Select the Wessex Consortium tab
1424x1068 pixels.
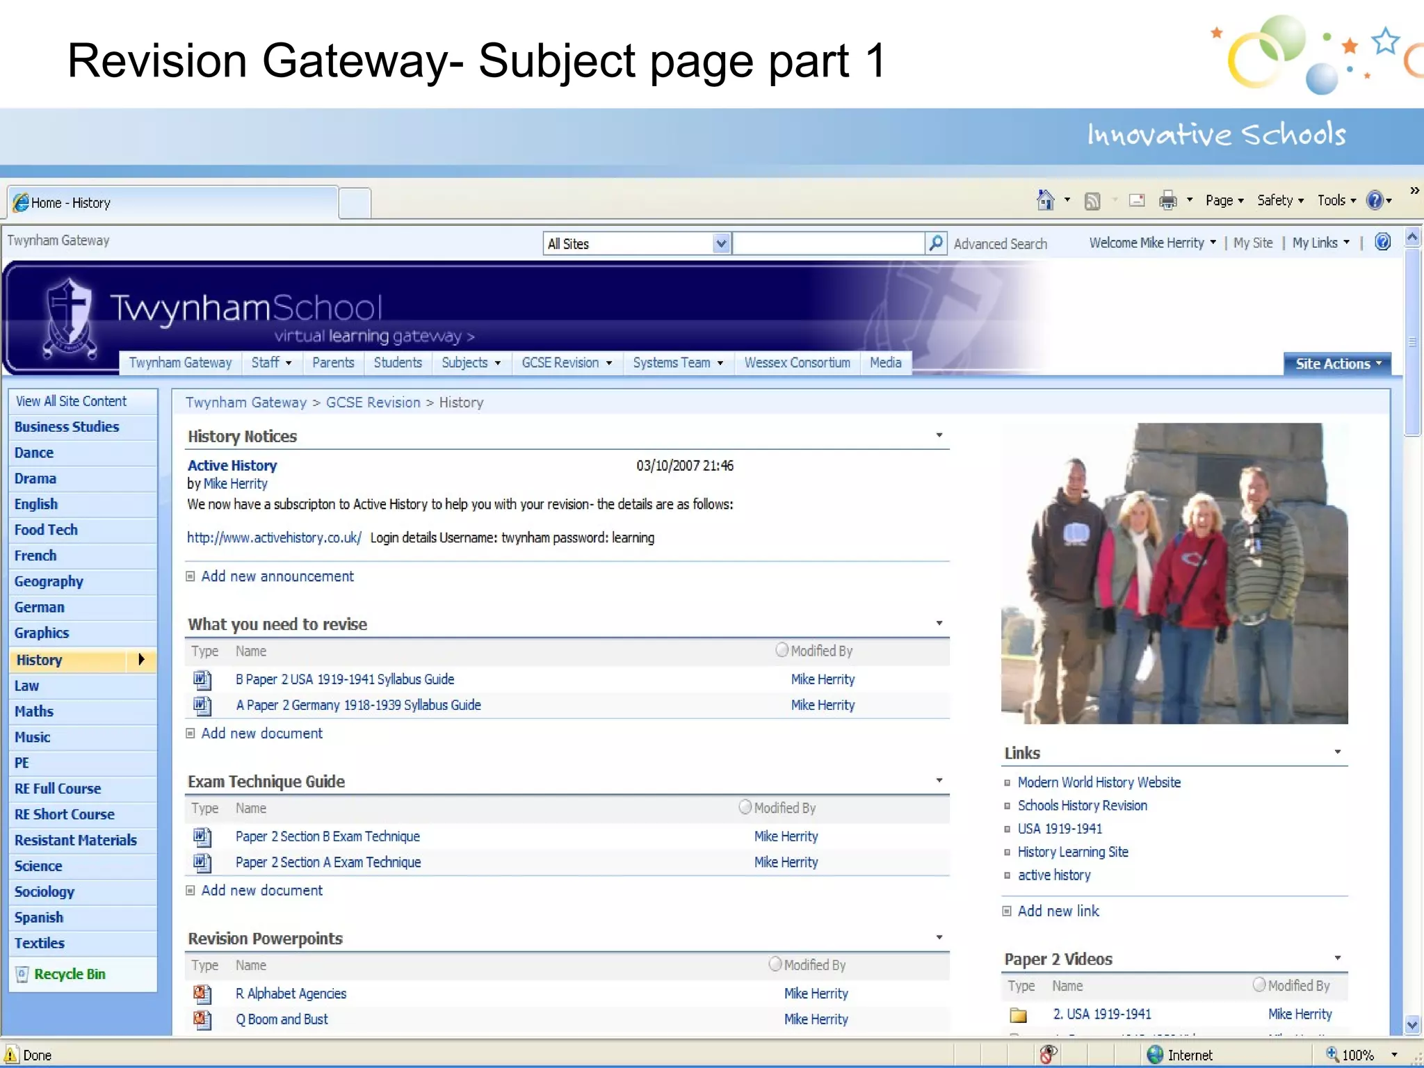pos(798,363)
